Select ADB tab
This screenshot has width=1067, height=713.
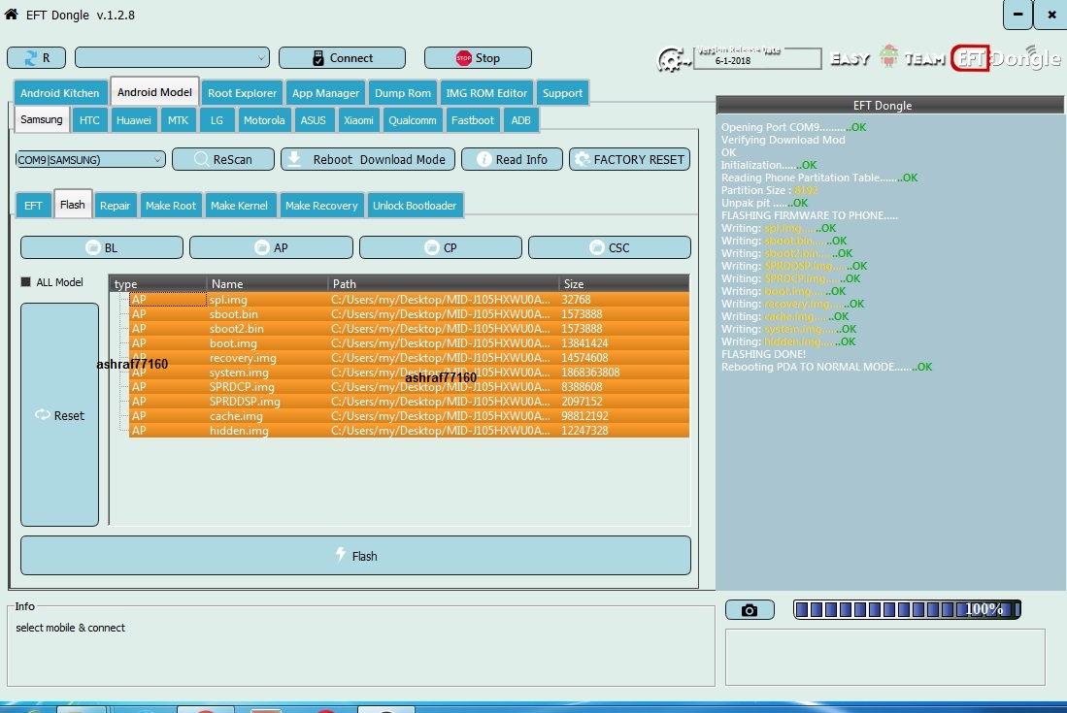(x=520, y=120)
